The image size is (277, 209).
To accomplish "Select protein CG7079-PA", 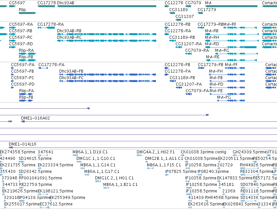I will click(189, 94).
